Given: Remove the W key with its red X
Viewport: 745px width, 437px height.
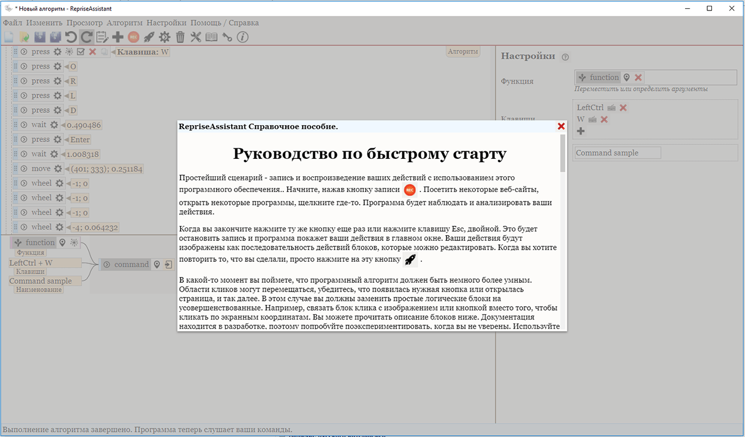Looking at the screenshot, I should (x=604, y=119).
